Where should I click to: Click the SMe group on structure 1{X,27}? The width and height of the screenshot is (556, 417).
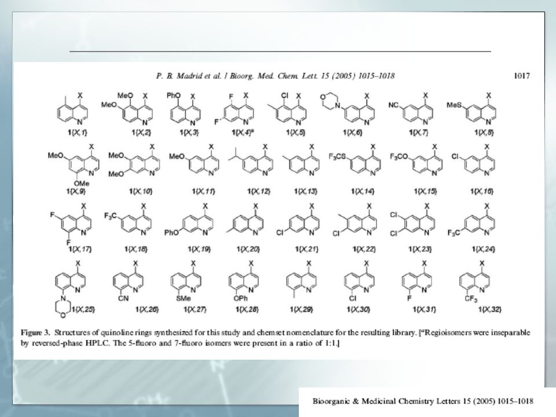(x=183, y=299)
